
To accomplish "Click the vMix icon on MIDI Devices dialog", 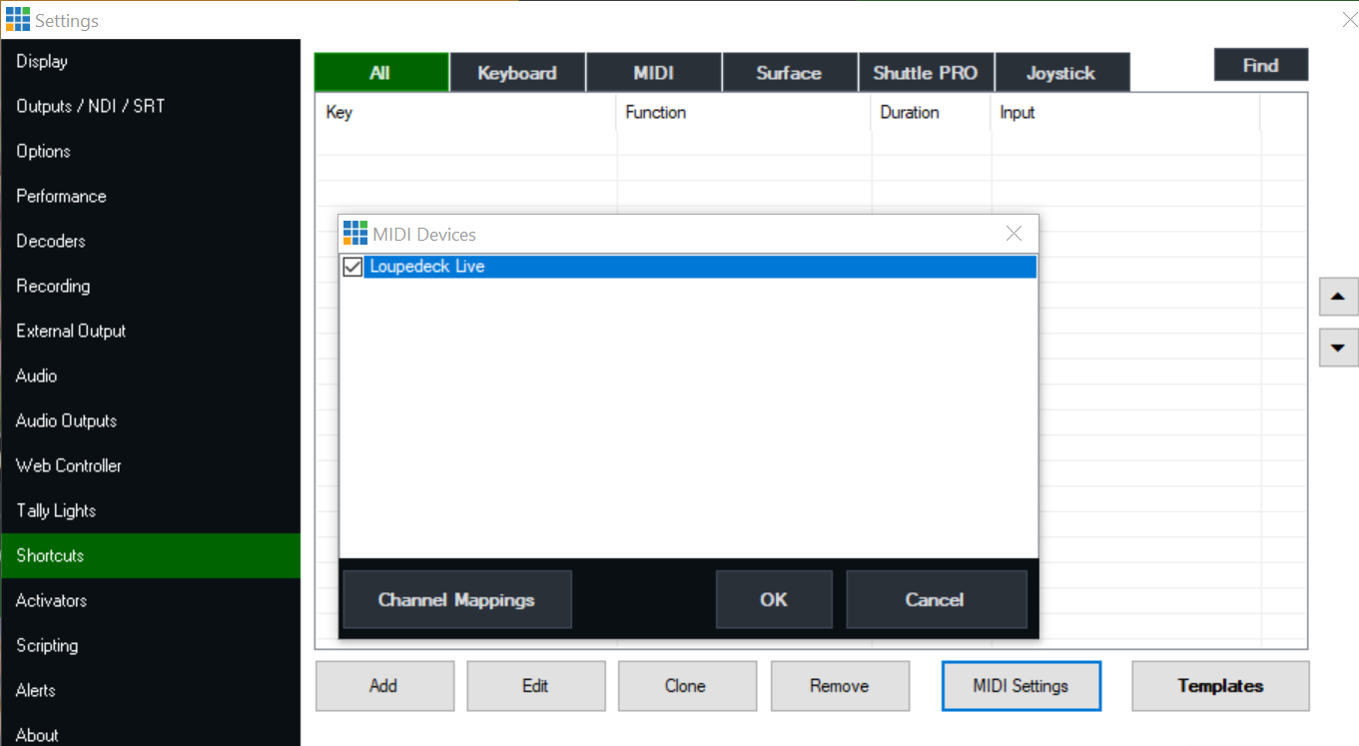I will pos(354,233).
